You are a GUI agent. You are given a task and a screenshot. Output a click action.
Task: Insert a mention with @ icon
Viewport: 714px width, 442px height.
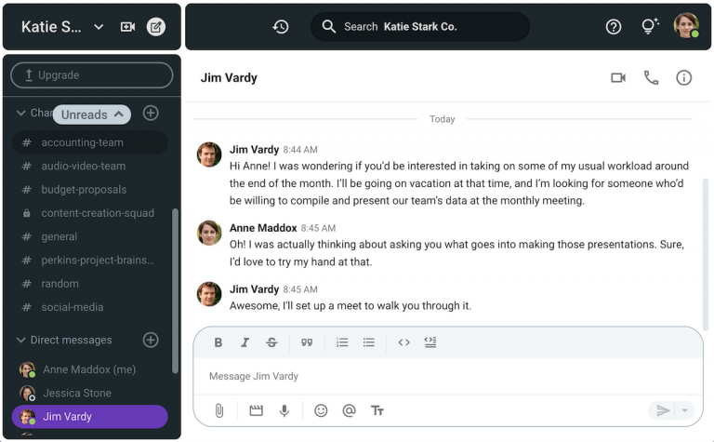tap(349, 410)
